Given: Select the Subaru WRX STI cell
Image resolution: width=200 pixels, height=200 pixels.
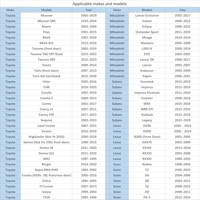Looking at the screenshot, I should coord(147,109).
